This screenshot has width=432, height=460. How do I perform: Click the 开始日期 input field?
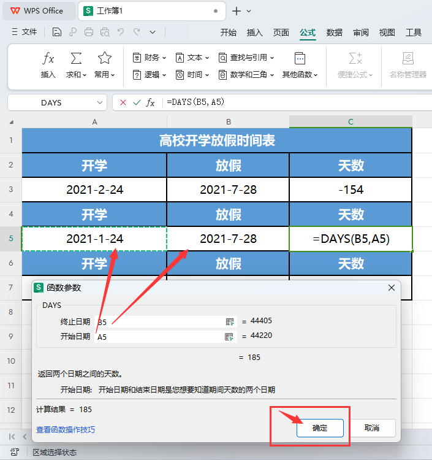pyautogui.click(x=165, y=337)
